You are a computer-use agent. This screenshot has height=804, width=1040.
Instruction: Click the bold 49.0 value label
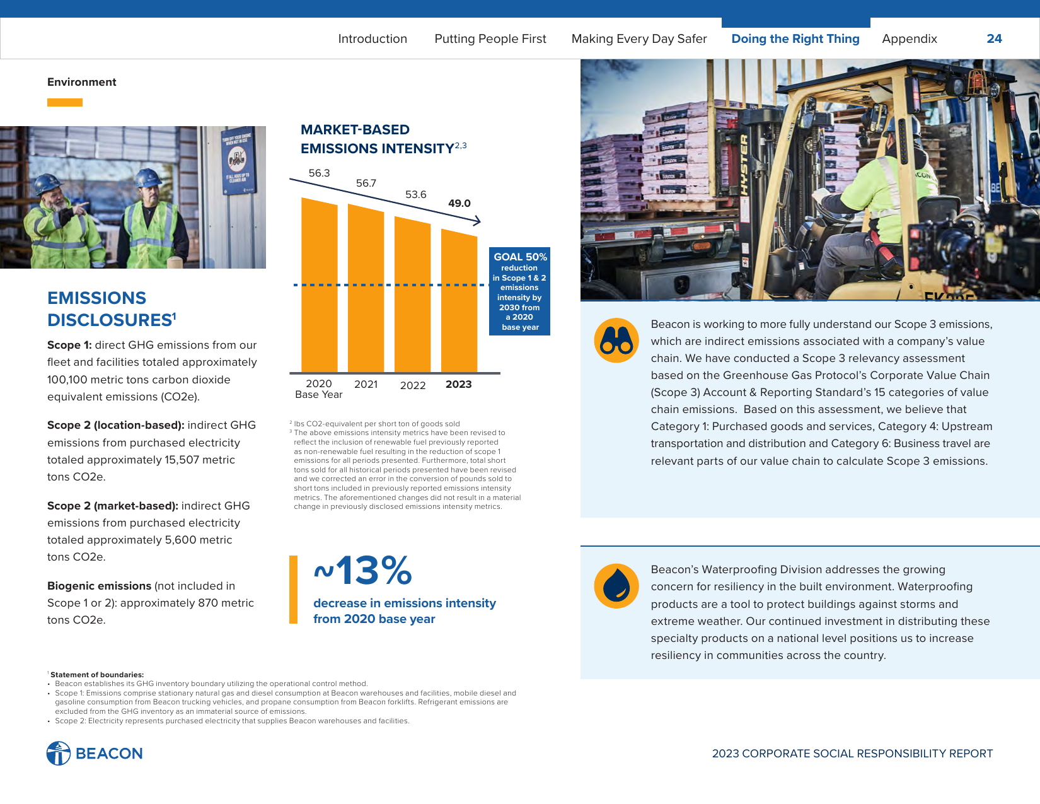pos(459,203)
